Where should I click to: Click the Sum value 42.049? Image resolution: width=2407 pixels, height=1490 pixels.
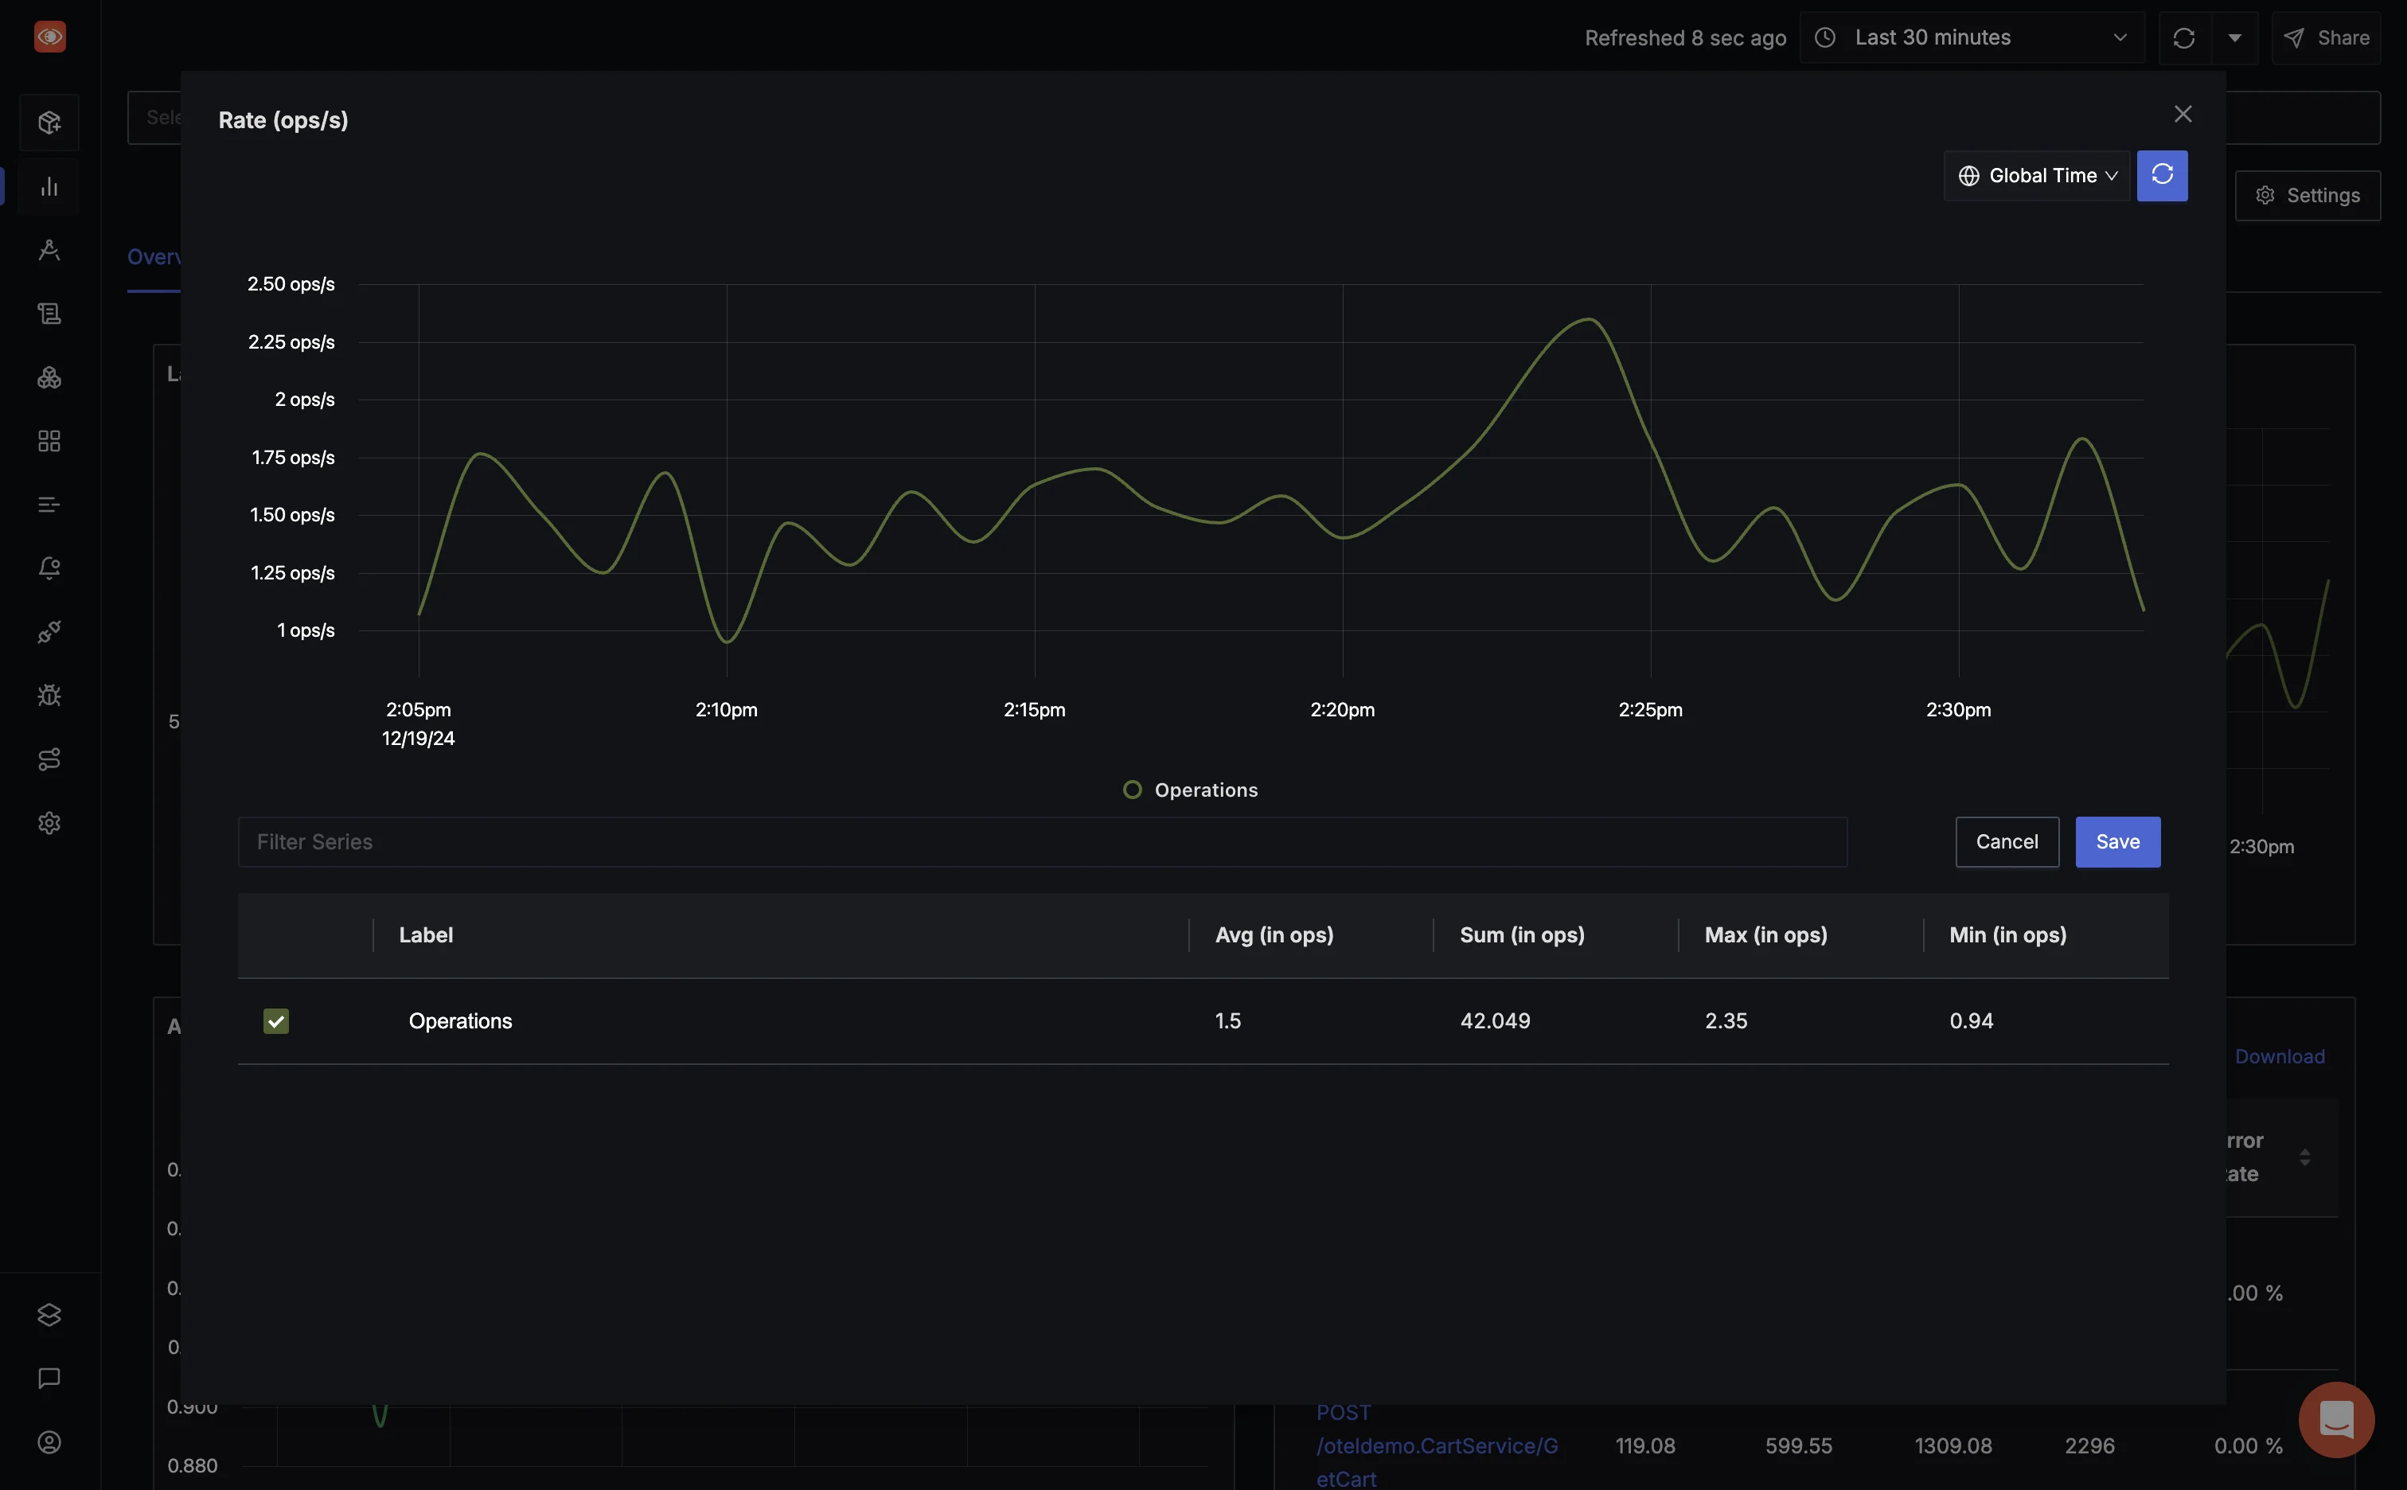coord(1495,1021)
